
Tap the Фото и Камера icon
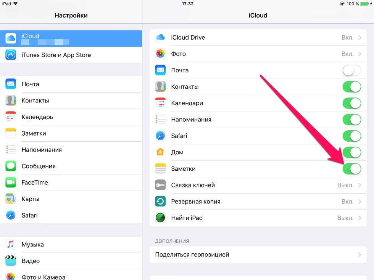pos(11,276)
